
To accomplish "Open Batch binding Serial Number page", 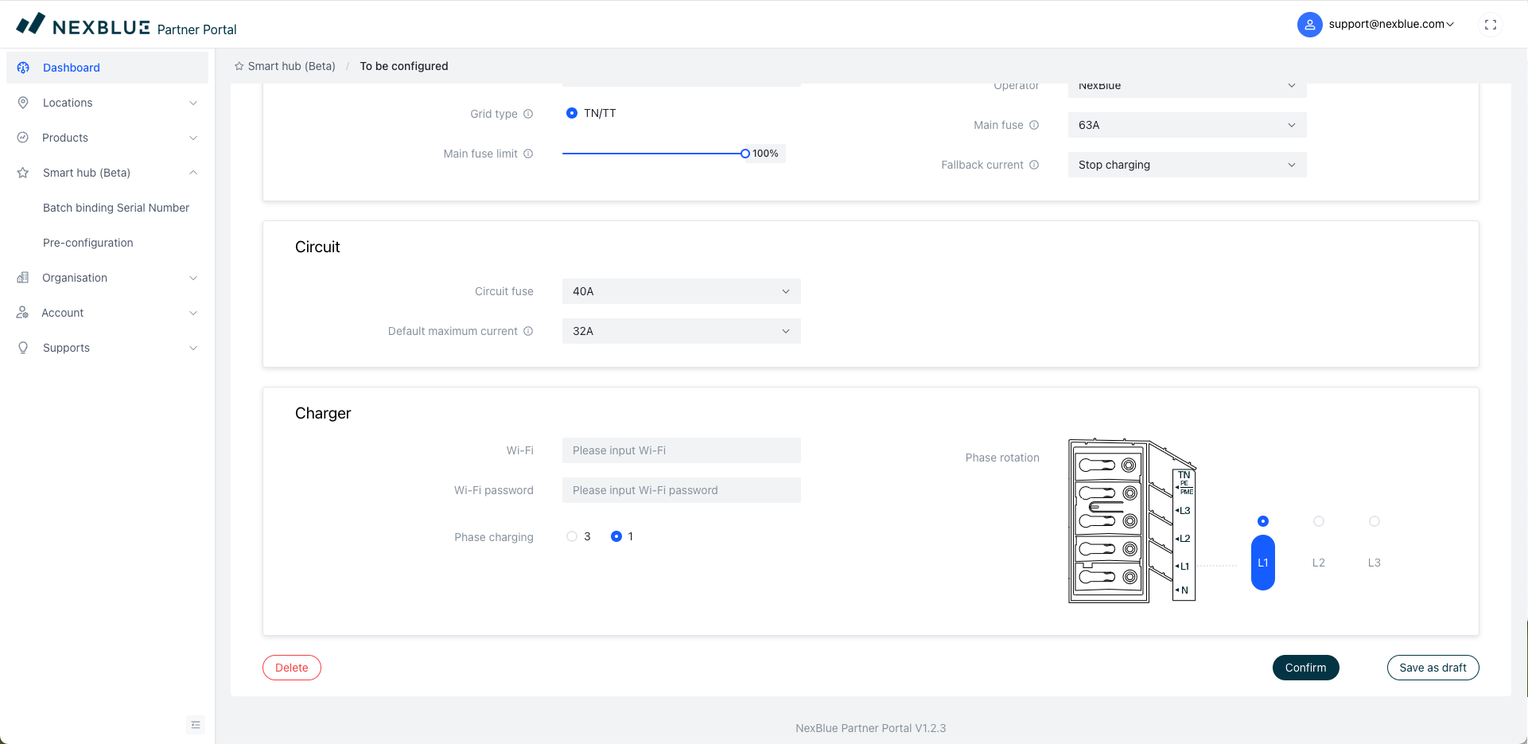I will 116,208.
